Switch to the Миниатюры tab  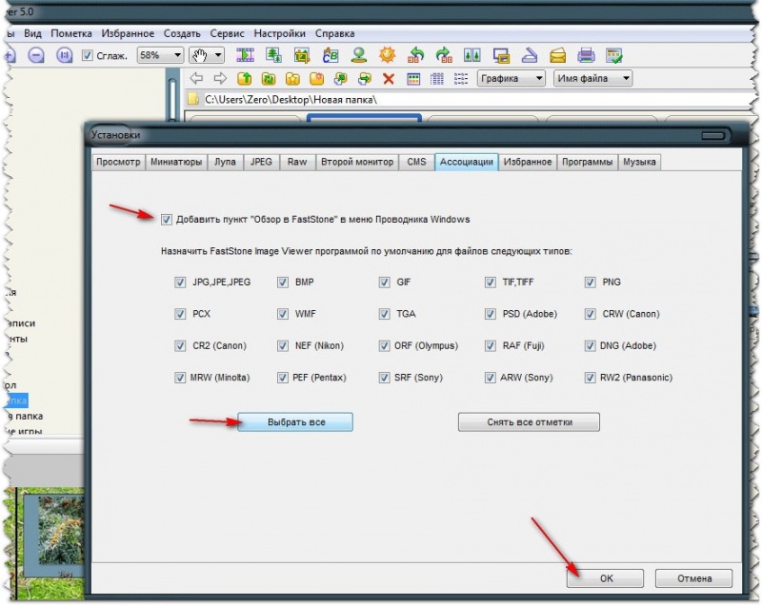point(176,162)
